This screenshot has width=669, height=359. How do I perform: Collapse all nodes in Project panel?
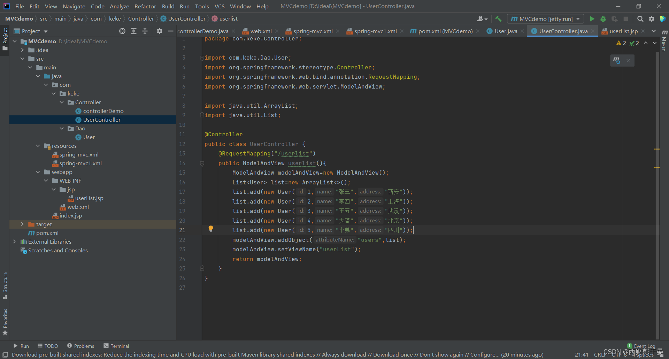[x=145, y=31]
